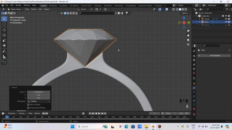Open the viewport Object menu
The image size is (232, 130).
[x=47, y=9]
